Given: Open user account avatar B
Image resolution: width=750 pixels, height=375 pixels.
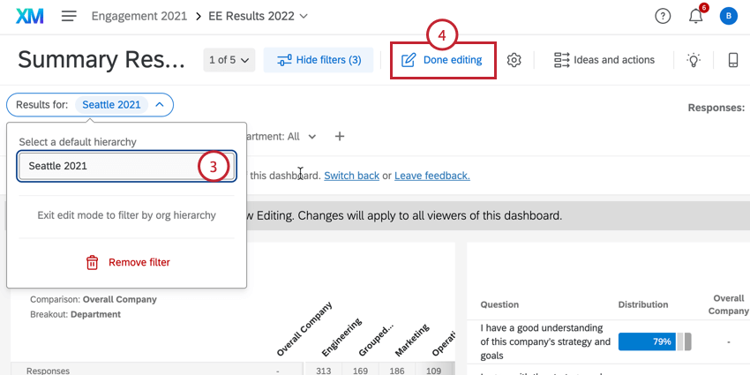Looking at the screenshot, I should pyautogui.click(x=729, y=16).
